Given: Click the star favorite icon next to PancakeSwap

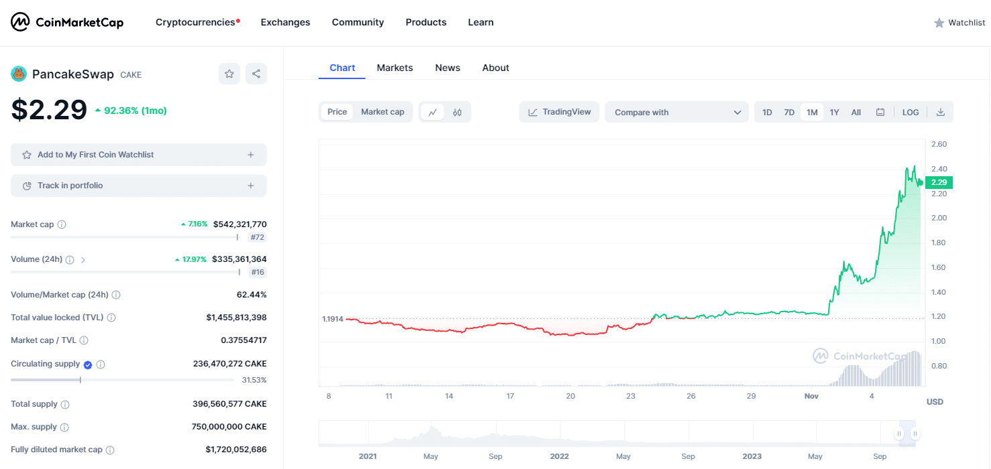Looking at the screenshot, I should click(x=229, y=74).
